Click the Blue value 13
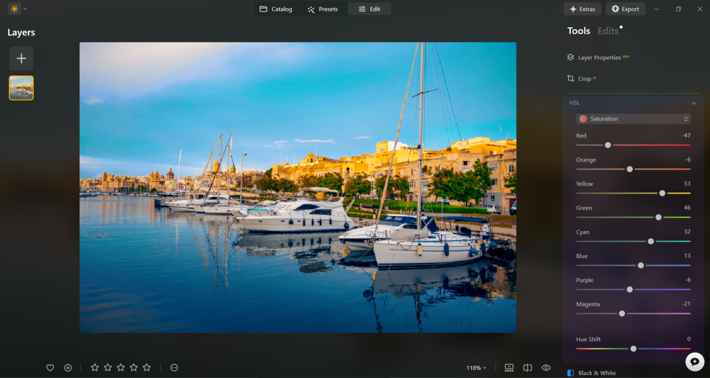 pyautogui.click(x=687, y=256)
